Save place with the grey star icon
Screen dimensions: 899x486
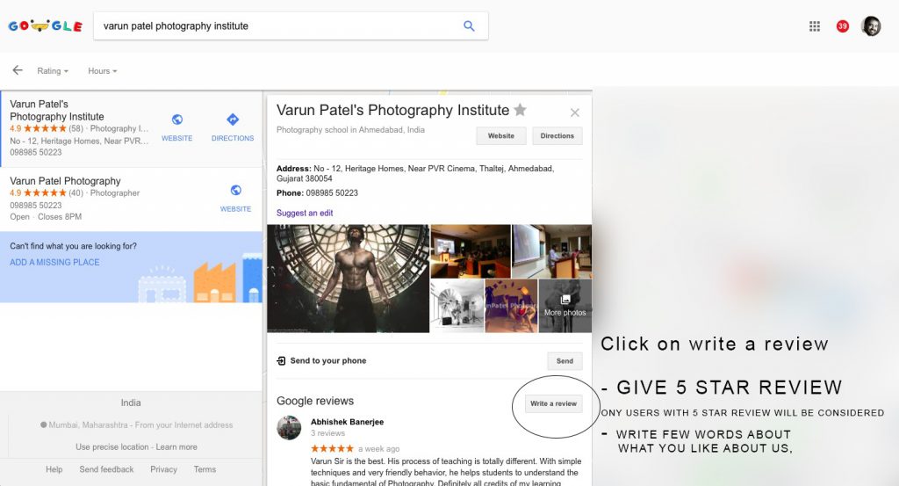pos(520,110)
